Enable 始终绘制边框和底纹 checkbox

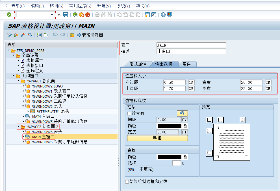(127, 182)
